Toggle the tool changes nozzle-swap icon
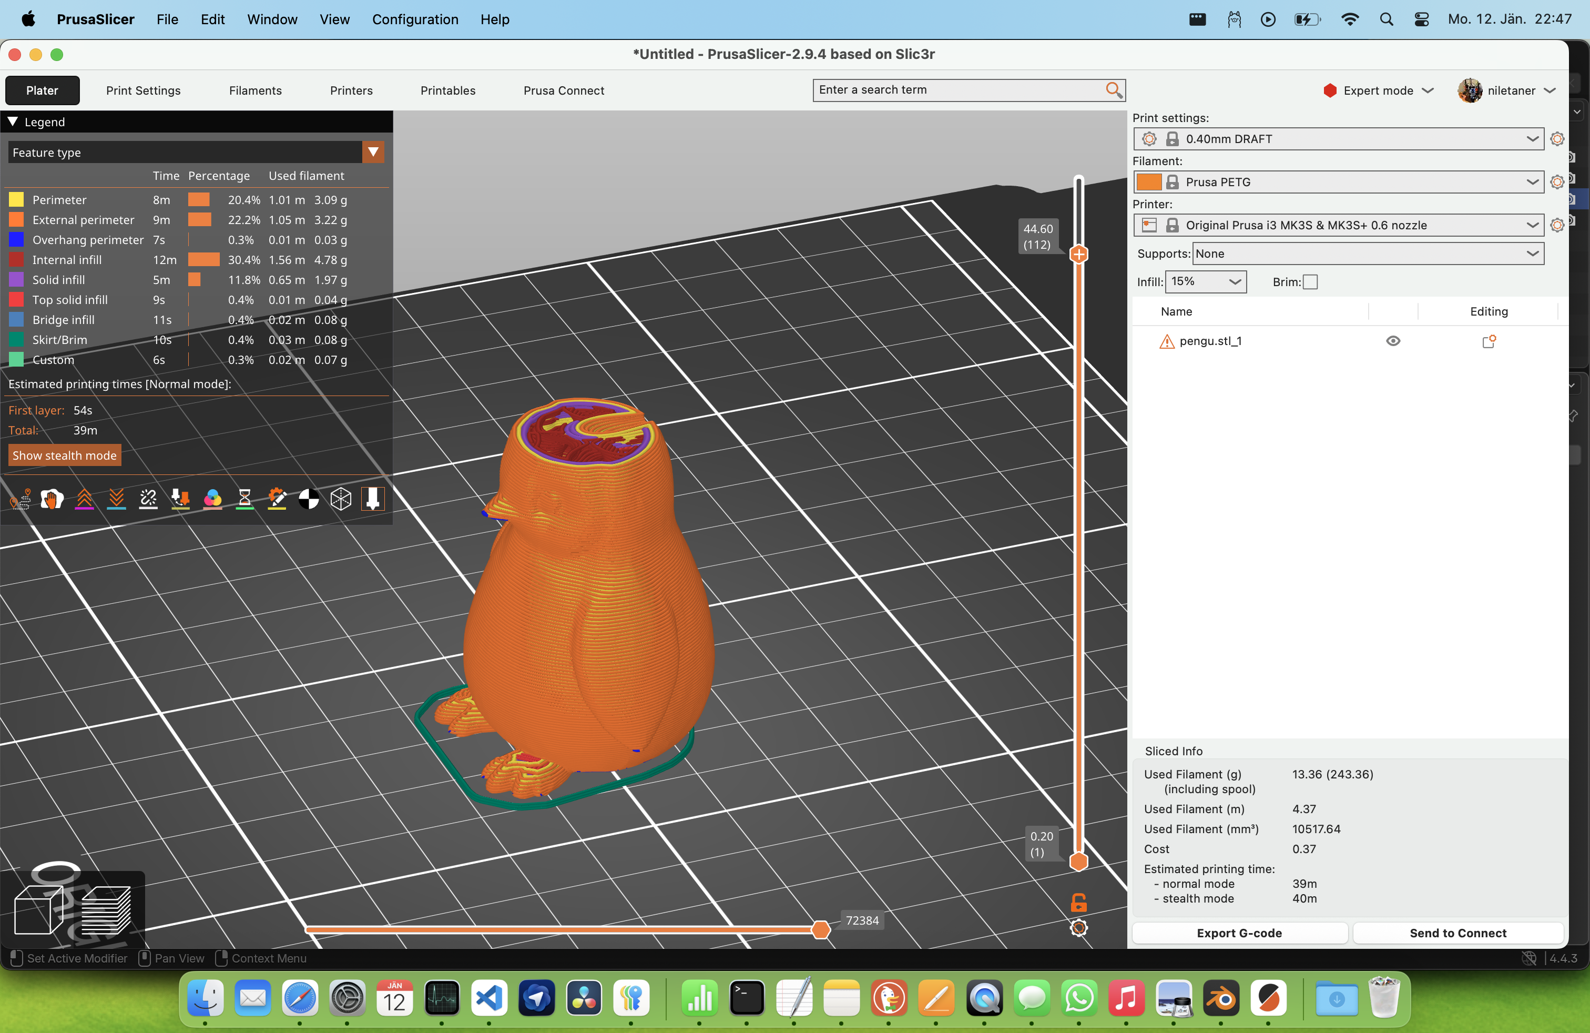The width and height of the screenshot is (1590, 1033). point(180,499)
